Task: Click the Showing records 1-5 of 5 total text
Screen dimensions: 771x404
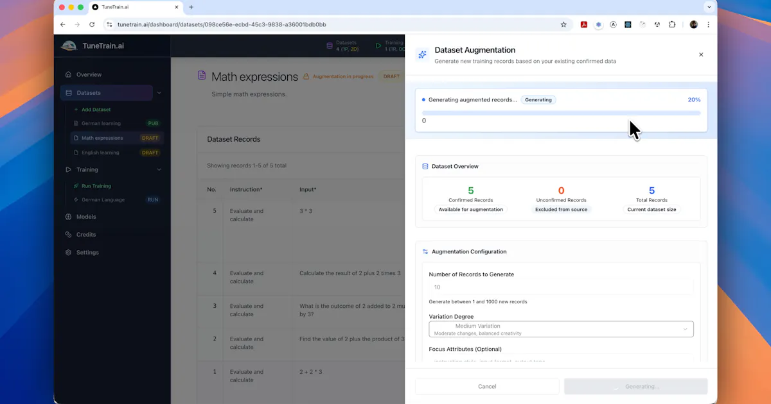Action: pyautogui.click(x=247, y=165)
